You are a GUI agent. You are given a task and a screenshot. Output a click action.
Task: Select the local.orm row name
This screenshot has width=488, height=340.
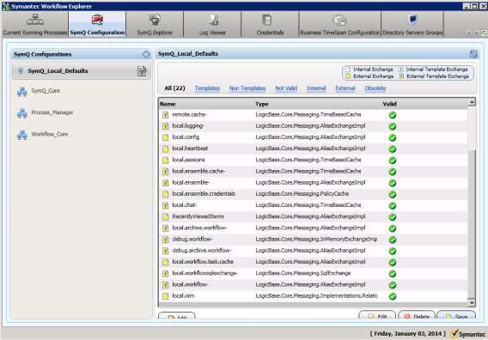(x=183, y=296)
